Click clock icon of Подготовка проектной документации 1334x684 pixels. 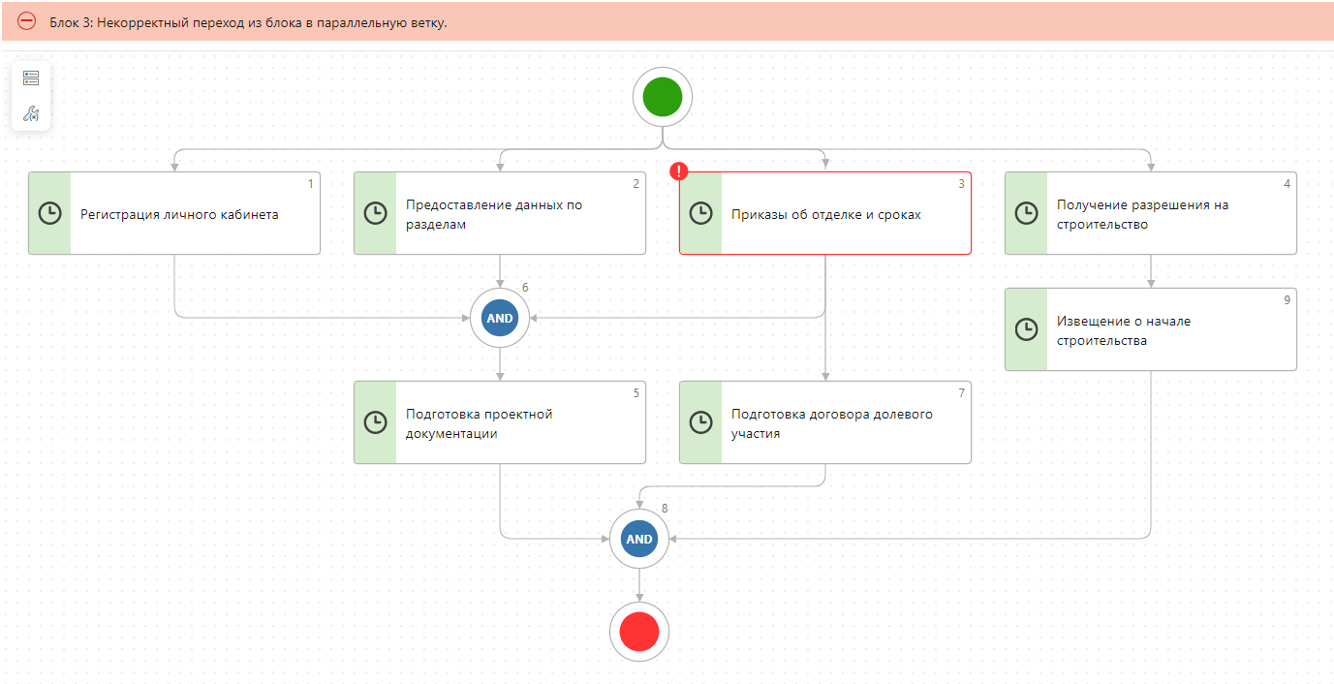375,422
